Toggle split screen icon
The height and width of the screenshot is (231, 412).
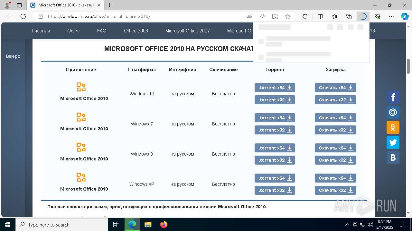tap(320, 16)
